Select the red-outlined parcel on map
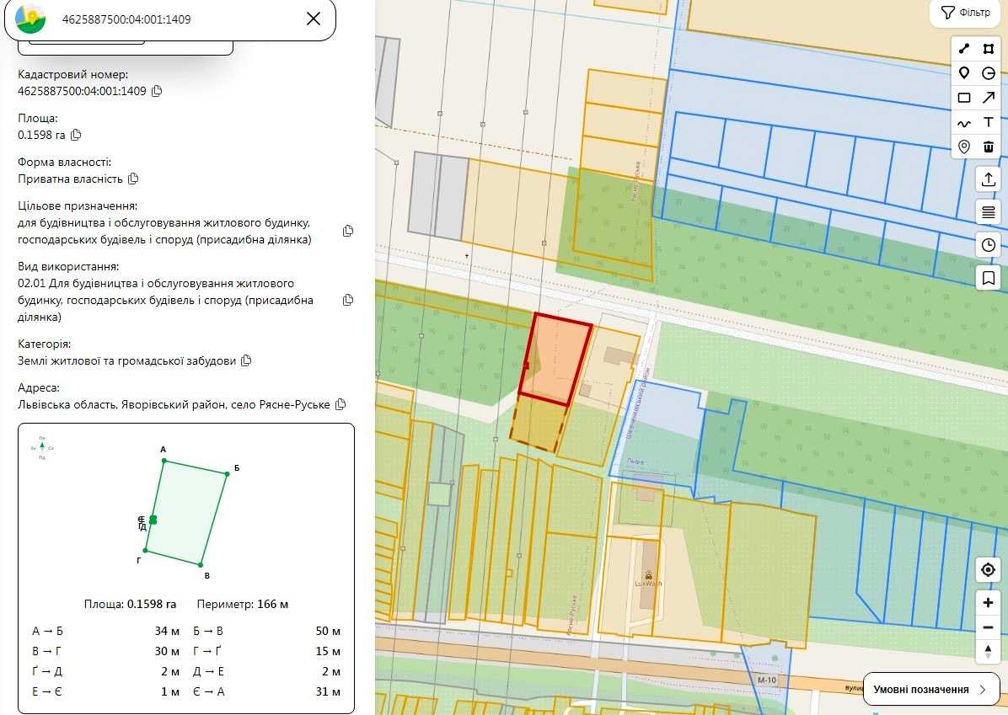Screen dimensions: 1008x715 click(555, 360)
